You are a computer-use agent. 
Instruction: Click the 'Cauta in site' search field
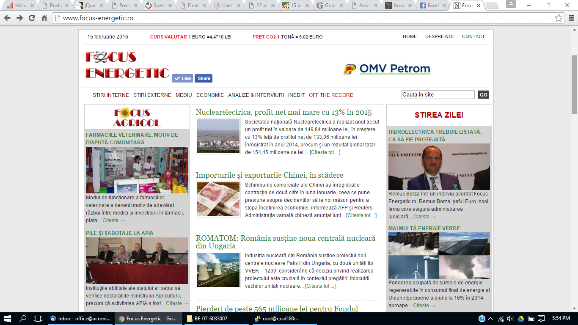click(x=438, y=95)
